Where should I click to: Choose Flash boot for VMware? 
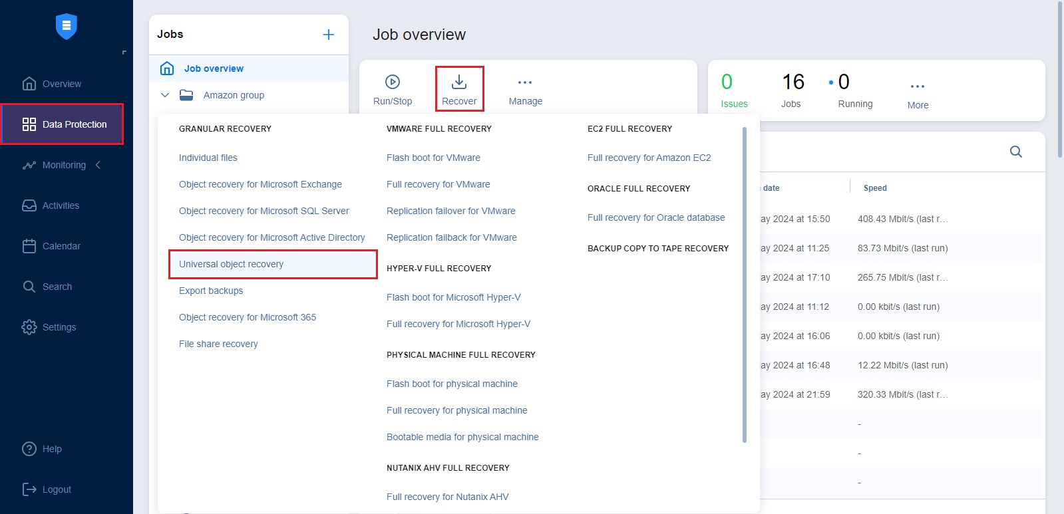coord(433,158)
